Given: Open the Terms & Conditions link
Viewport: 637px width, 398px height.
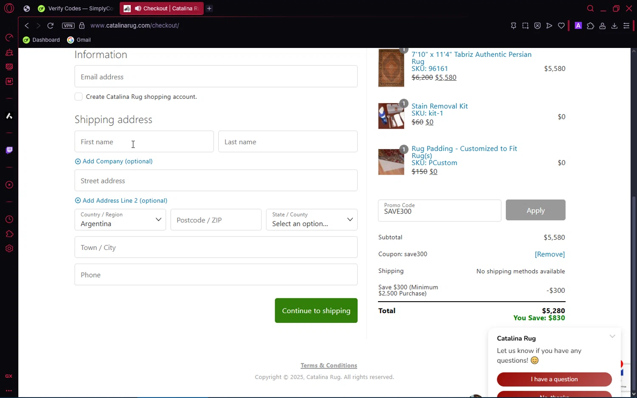Looking at the screenshot, I should [329, 365].
